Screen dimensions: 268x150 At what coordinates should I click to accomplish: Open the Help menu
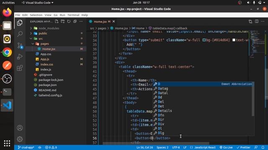85,15
